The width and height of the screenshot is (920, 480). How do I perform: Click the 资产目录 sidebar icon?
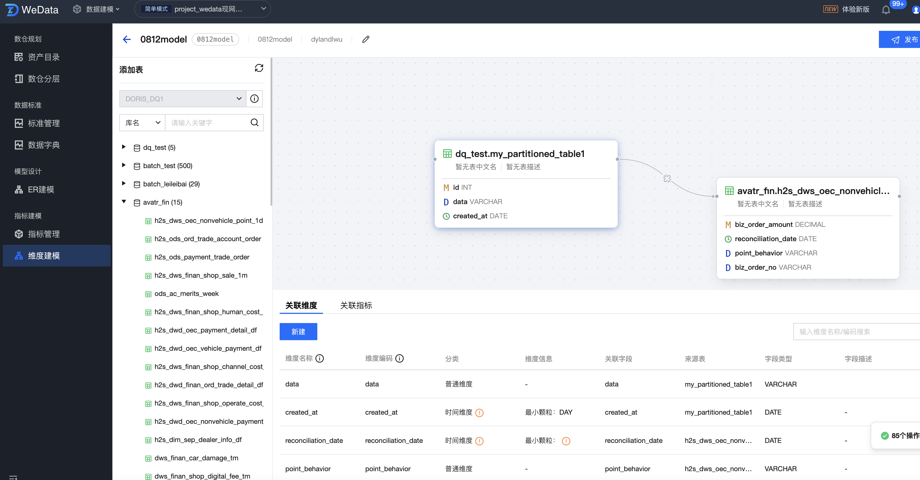click(x=19, y=57)
